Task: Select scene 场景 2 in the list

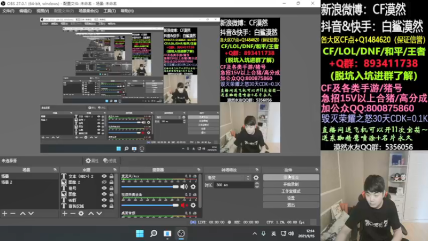Action: click(x=29, y=182)
